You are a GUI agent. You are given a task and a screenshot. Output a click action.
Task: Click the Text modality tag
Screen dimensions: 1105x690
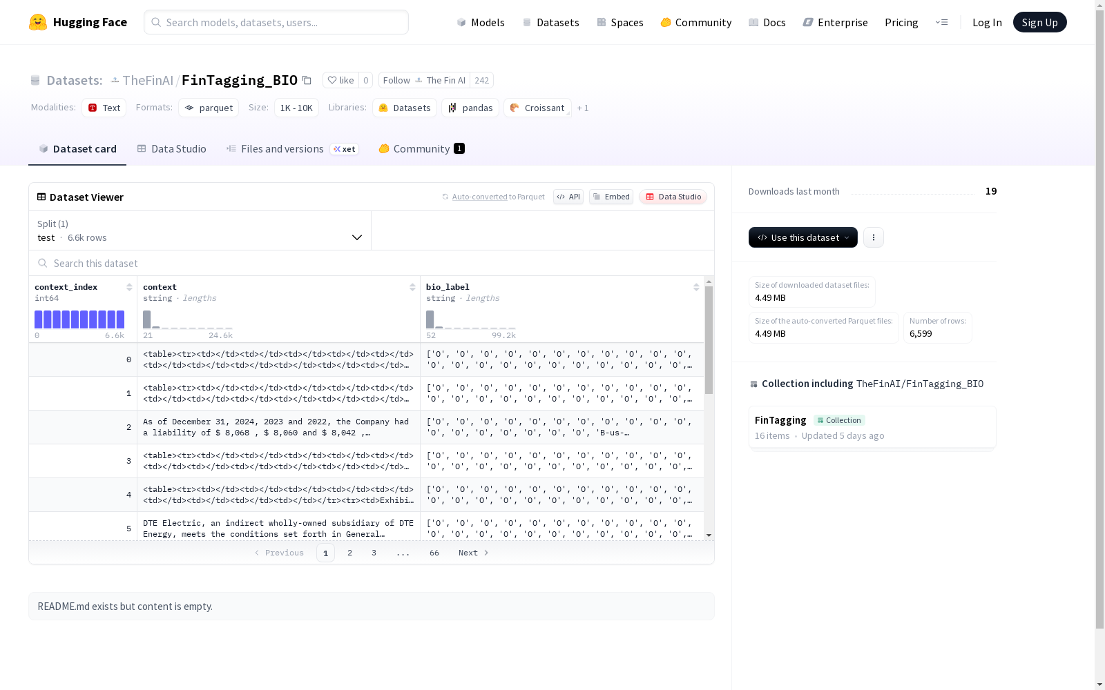pos(104,108)
